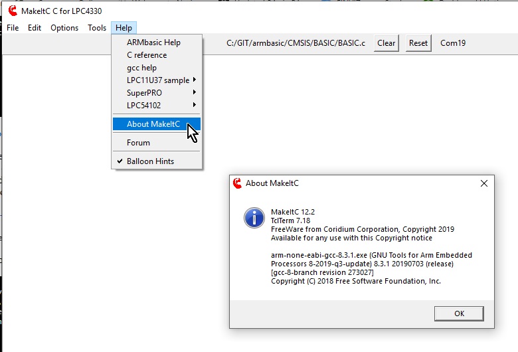
Task: Expand the LPC11U37 sample submenu
Action: (x=157, y=80)
